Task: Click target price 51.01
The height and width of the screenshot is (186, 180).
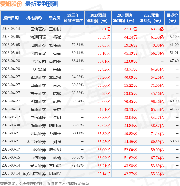Action: pyautogui.click(x=174, y=53)
